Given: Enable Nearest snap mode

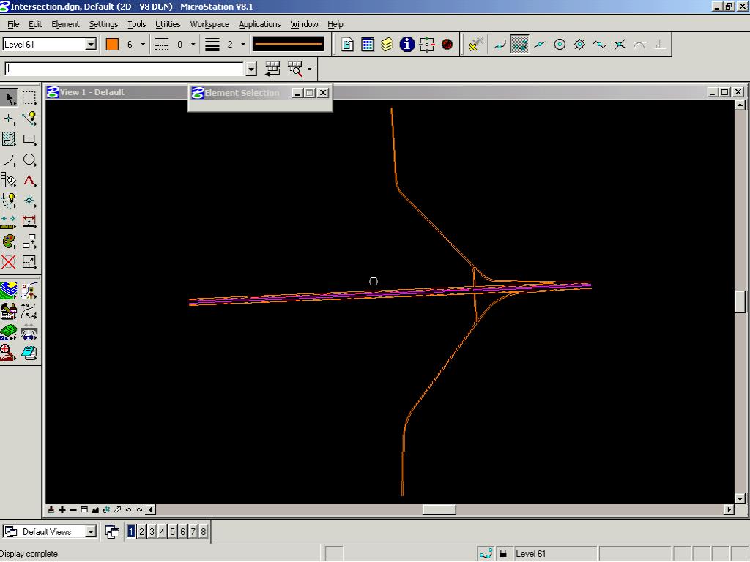Looking at the screenshot, I should (500, 45).
